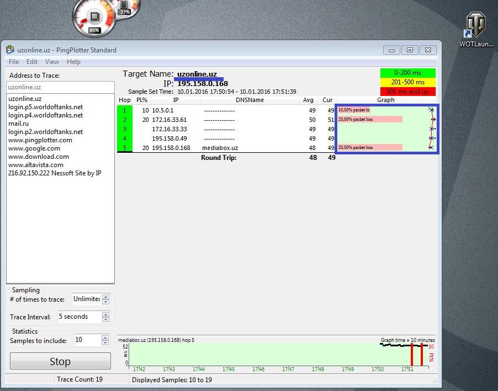Click the mediabox.uz hop 5 graph title

click(x=156, y=340)
